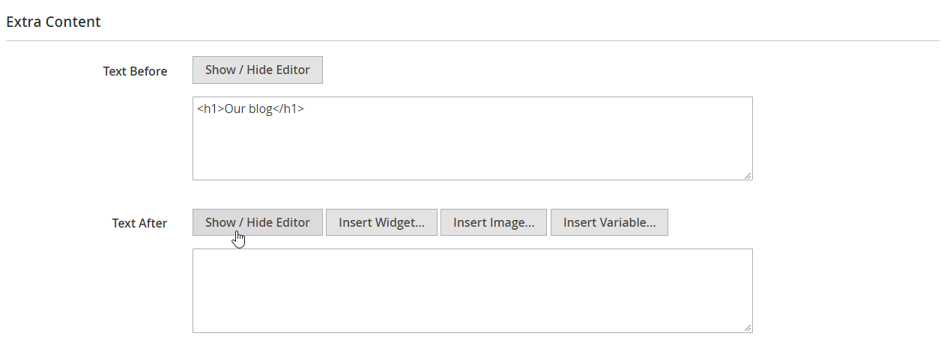The height and width of the screenshot is (357, 947).
Task: Toggle Show / Hide Editor for Text After
Action: click(257, 222)
